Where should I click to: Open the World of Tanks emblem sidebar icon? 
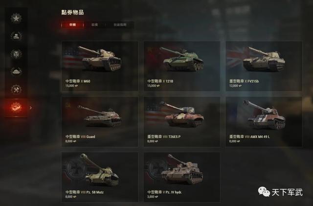pyautogui.click(x=16, y=54)
